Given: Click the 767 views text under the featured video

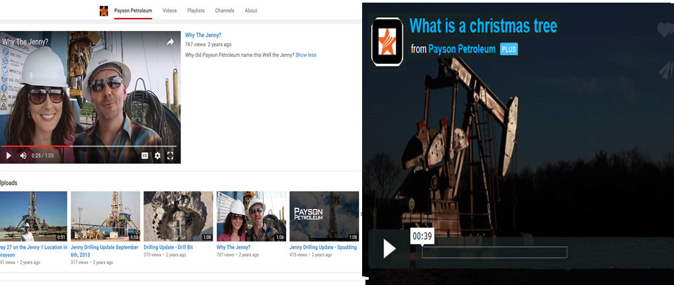Looking at the screenshot, I should tap(195, 44).
